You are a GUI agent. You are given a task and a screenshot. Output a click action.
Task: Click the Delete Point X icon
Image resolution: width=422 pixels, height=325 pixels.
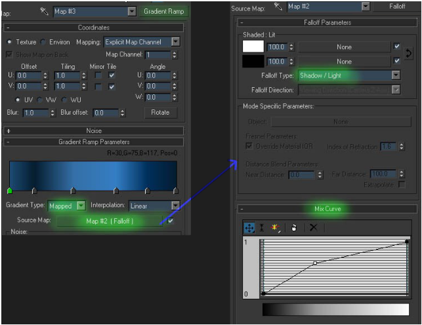(313, 228)
